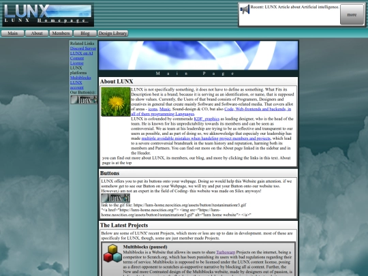Screen dimensions: 368x276
Task: Go to the Main navigation tab
Action: click(x=13, y=33)
